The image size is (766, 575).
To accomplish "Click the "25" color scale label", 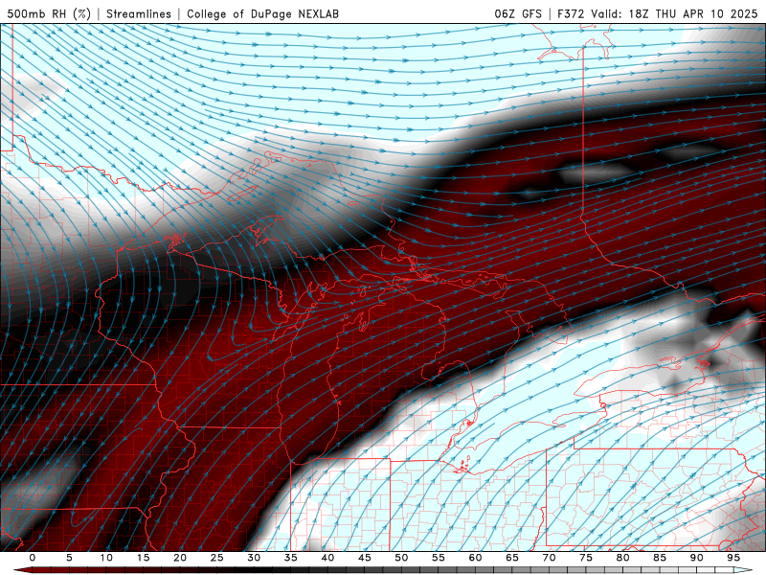I will [x=217, y=558].
